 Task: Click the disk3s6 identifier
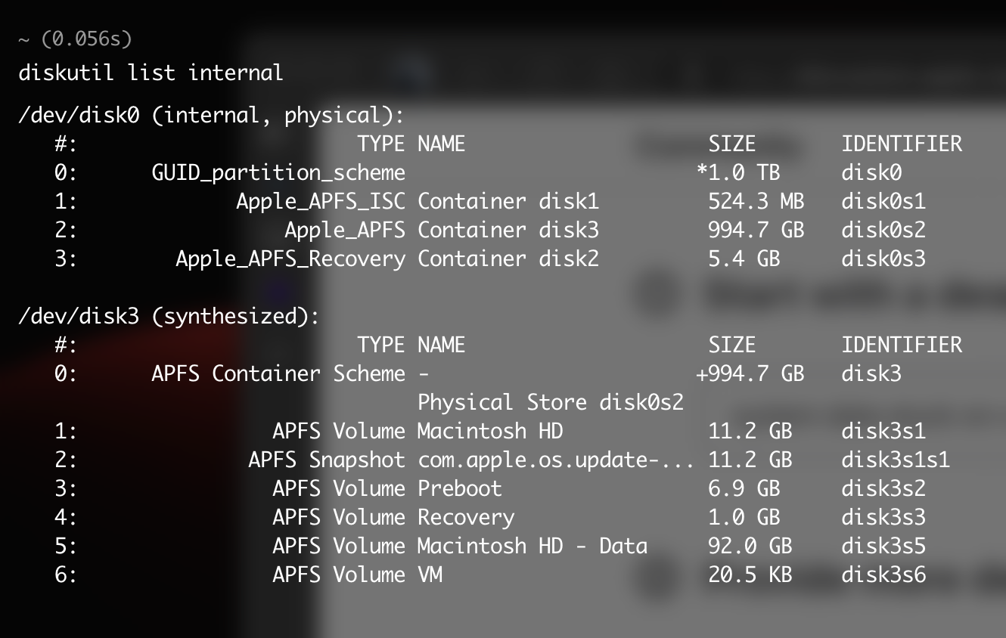883,575
